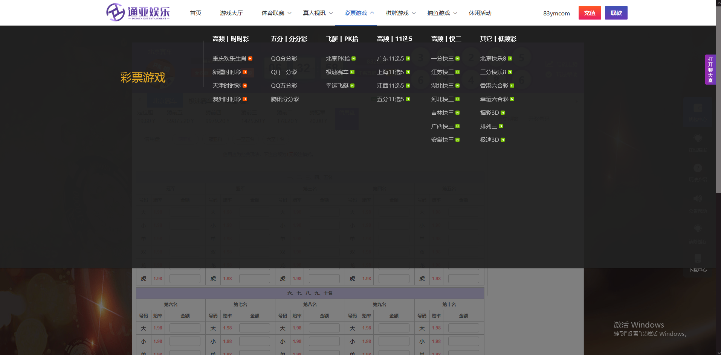Expand the 真人视讯 dropdown arrow

tap(331, 13)
